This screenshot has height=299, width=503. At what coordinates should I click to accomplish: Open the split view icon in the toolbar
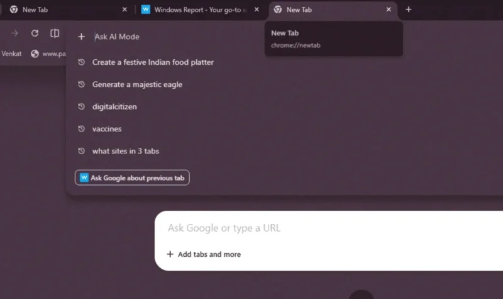point(55,33)
